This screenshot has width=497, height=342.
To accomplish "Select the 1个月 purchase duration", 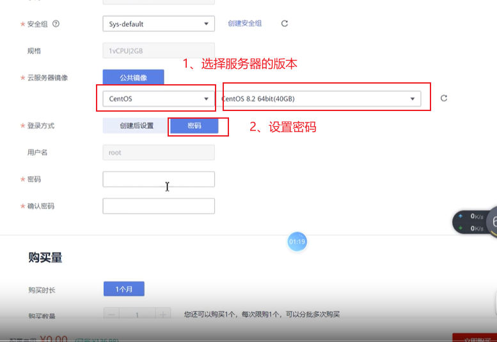I will (124, 289).
